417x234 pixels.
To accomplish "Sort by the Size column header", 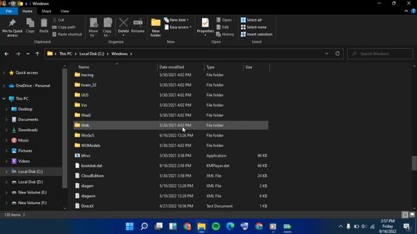I will [256, 67].
